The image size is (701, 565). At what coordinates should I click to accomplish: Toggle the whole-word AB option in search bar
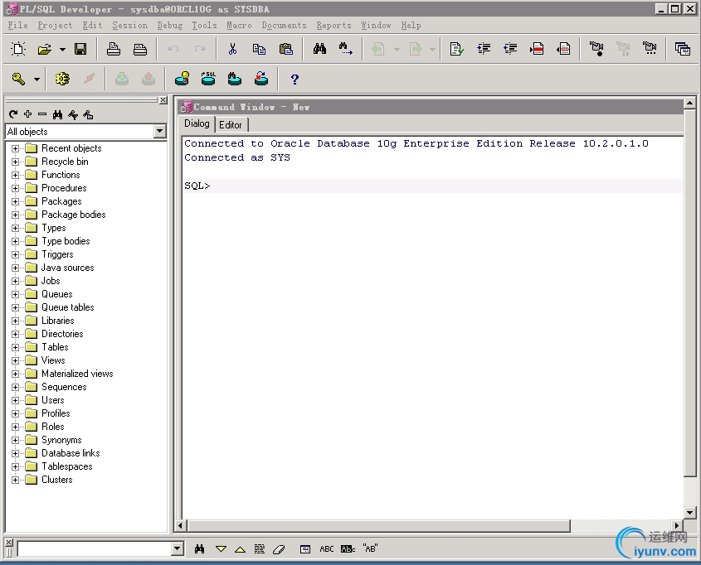(x=348, y=549)
